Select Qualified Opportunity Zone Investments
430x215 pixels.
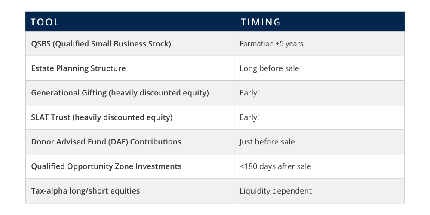click(106, 166)
